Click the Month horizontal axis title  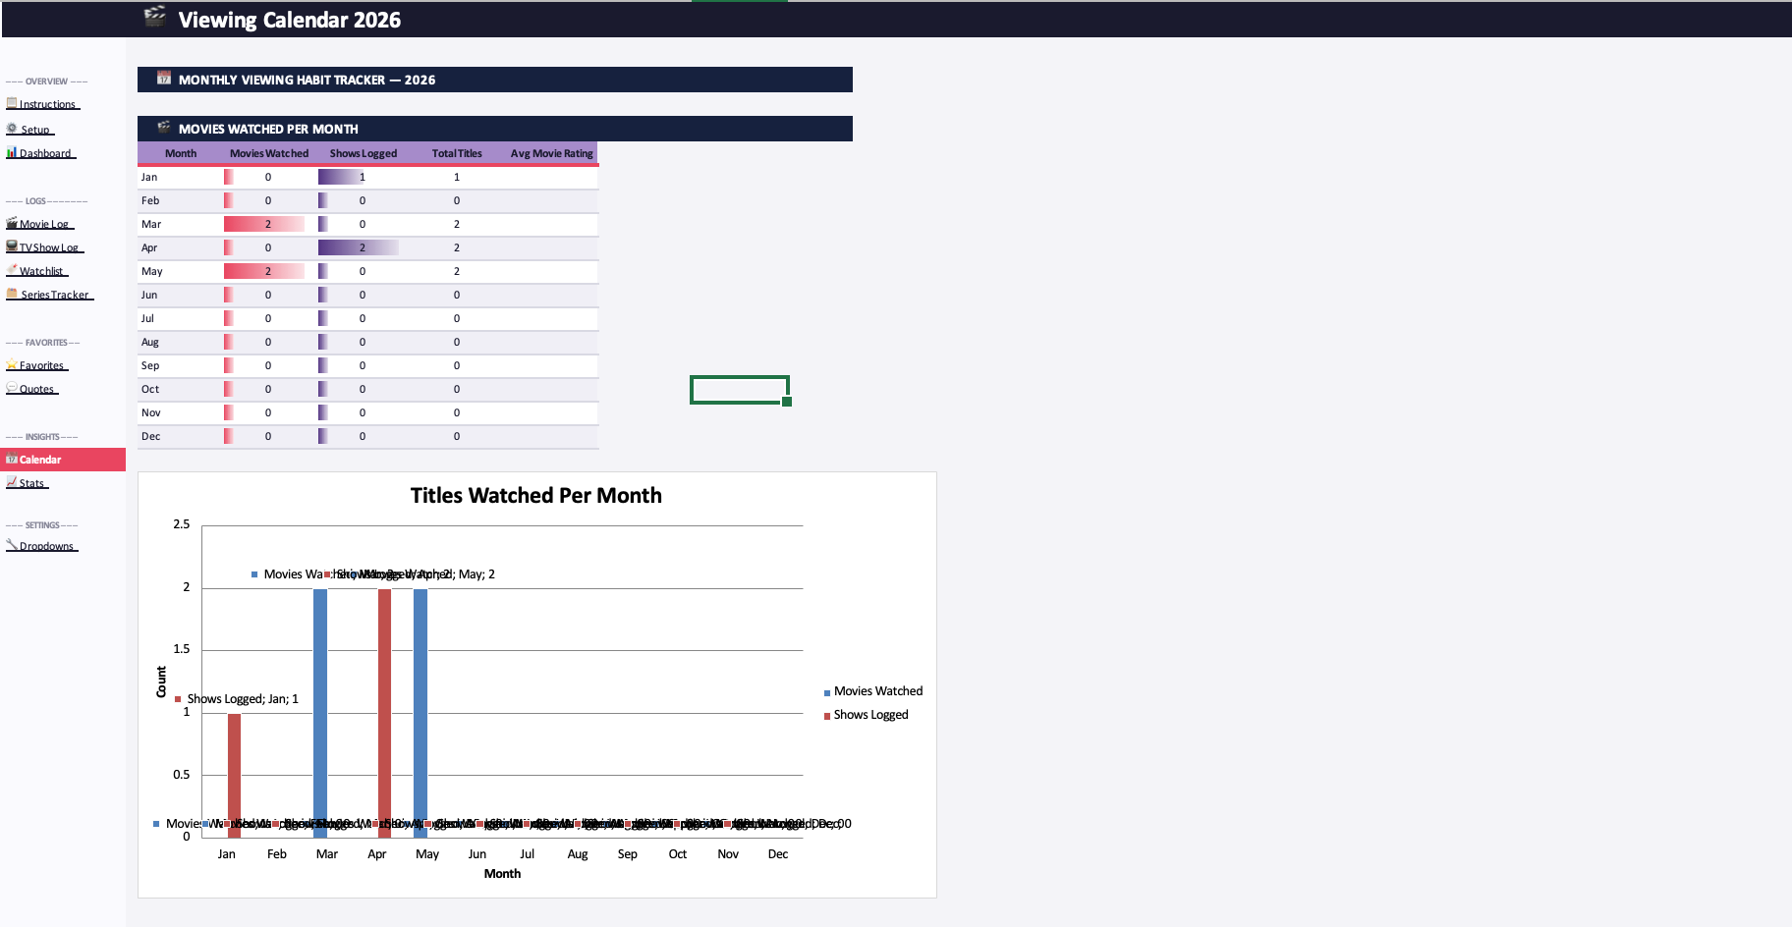click(502, 874)
